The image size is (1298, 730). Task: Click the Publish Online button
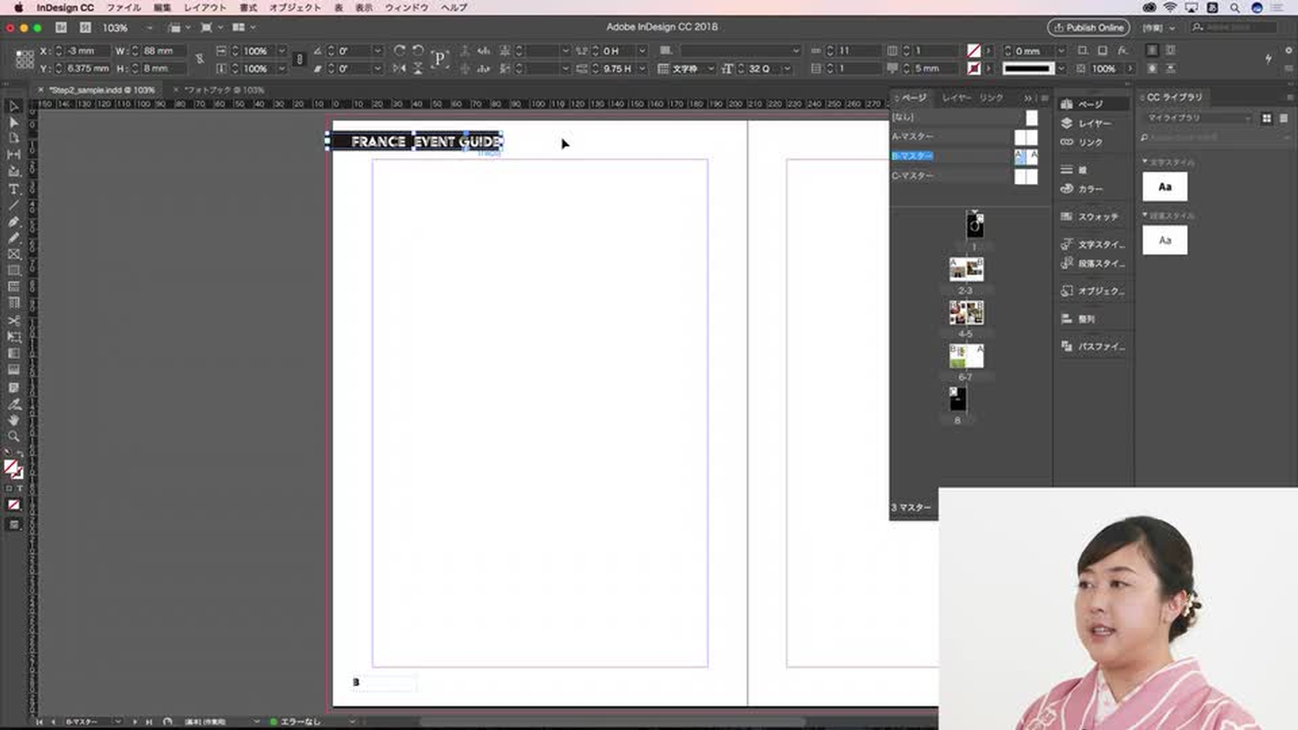(x=1088, y=28)
